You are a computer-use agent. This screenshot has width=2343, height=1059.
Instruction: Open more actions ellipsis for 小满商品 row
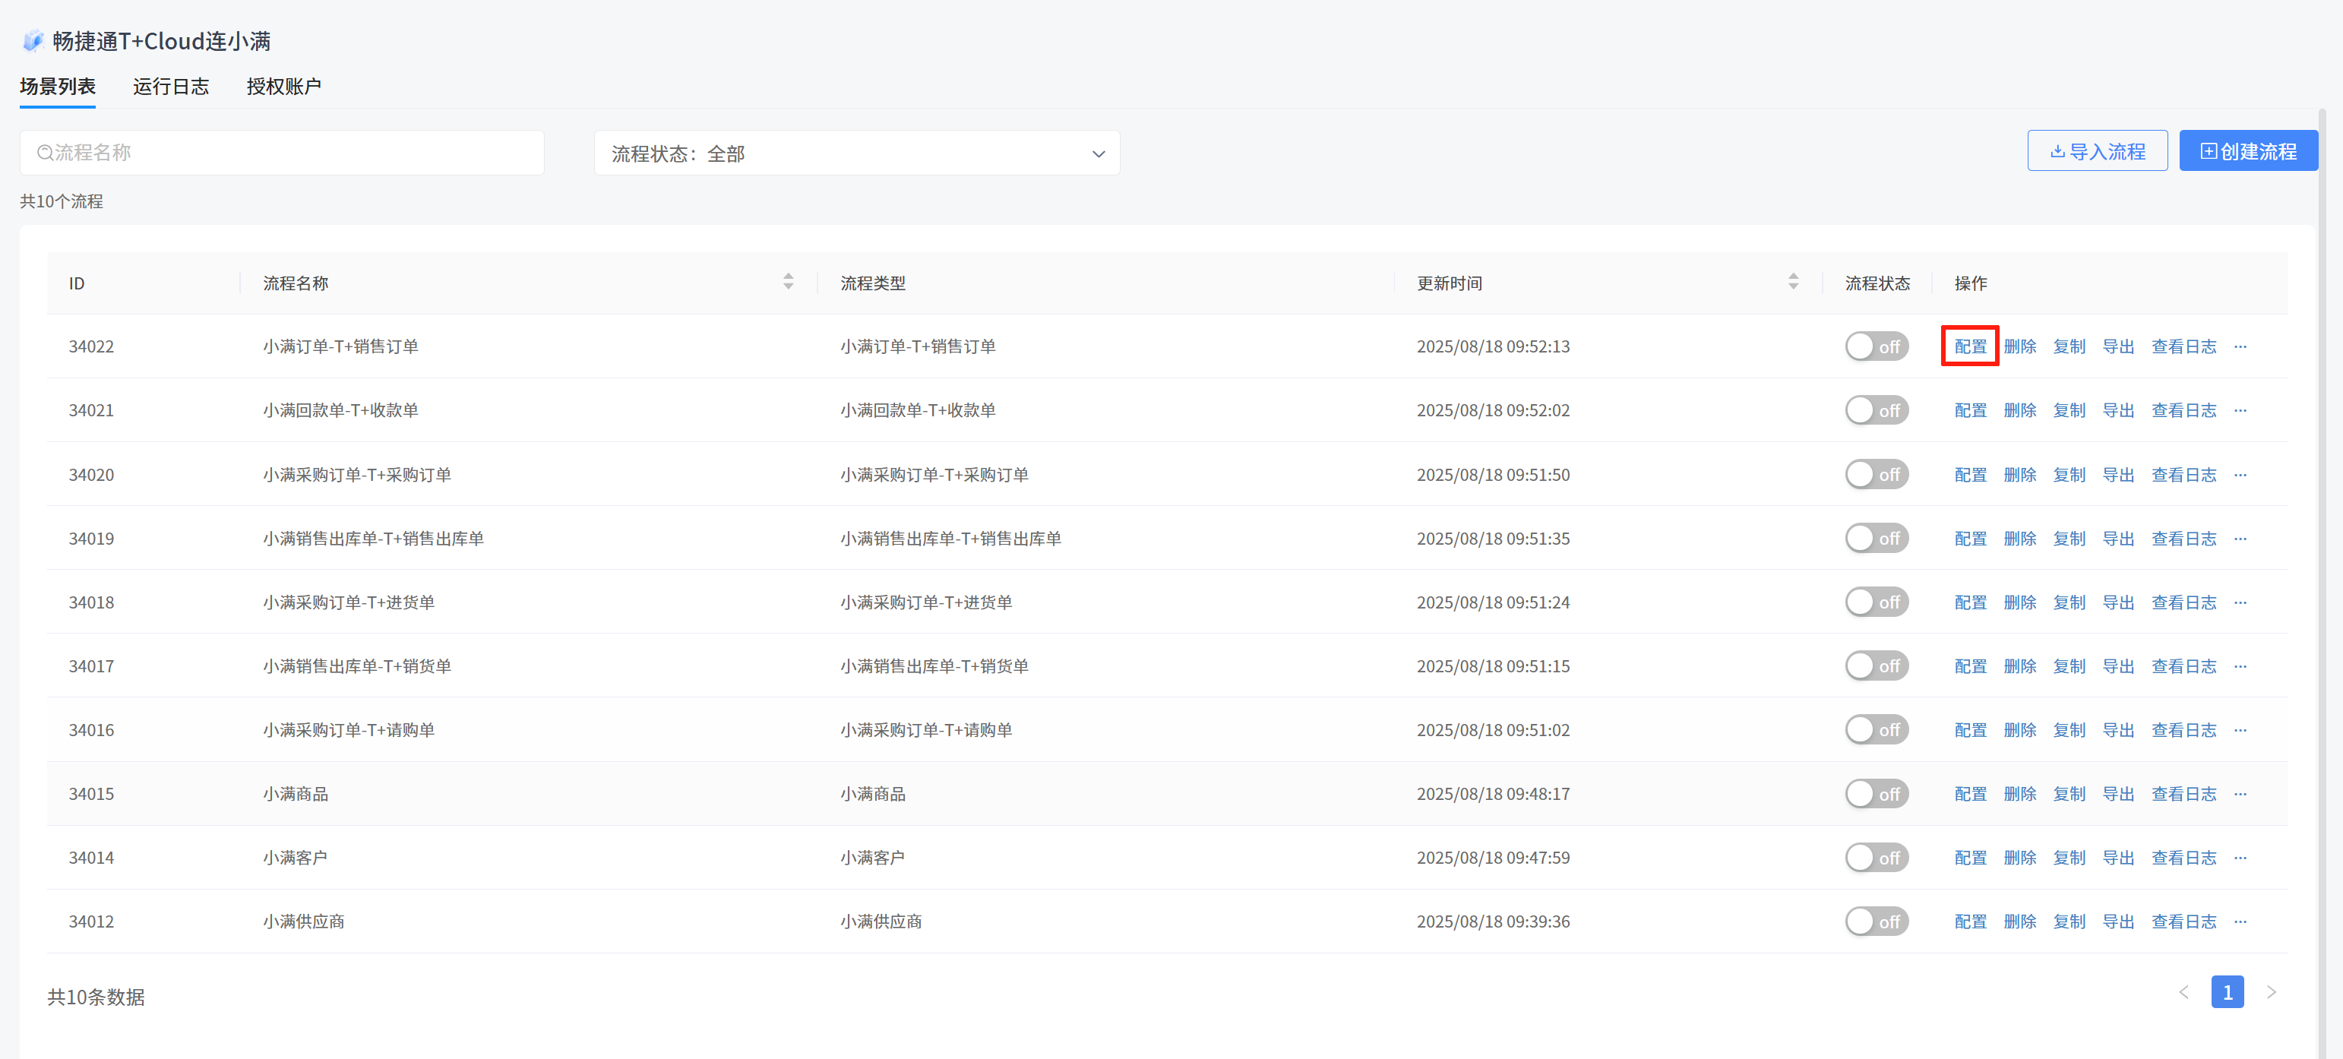pos(2240,793)
